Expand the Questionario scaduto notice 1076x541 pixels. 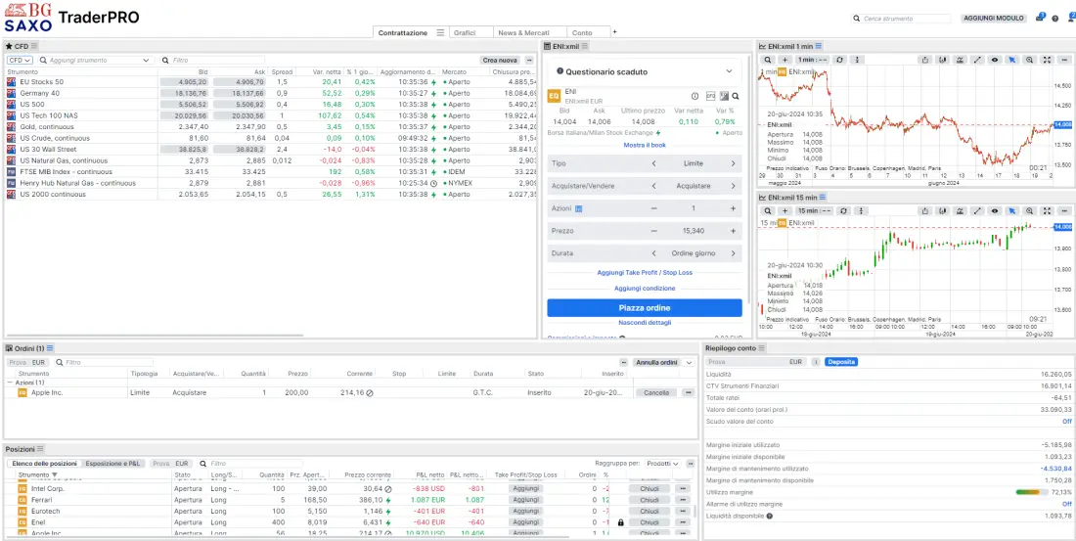pos(729,71)
